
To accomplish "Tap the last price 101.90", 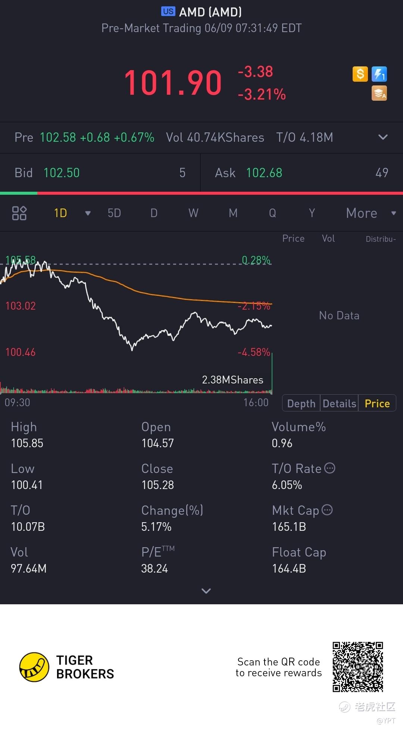I will (x=173, y=83).
